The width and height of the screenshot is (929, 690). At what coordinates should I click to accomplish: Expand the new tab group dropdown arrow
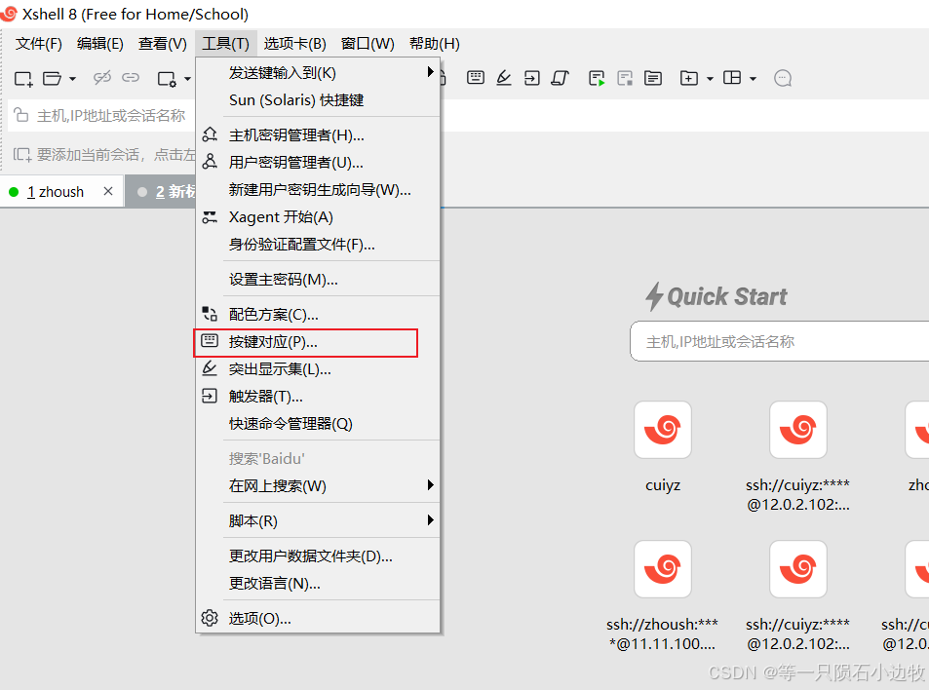710,78
